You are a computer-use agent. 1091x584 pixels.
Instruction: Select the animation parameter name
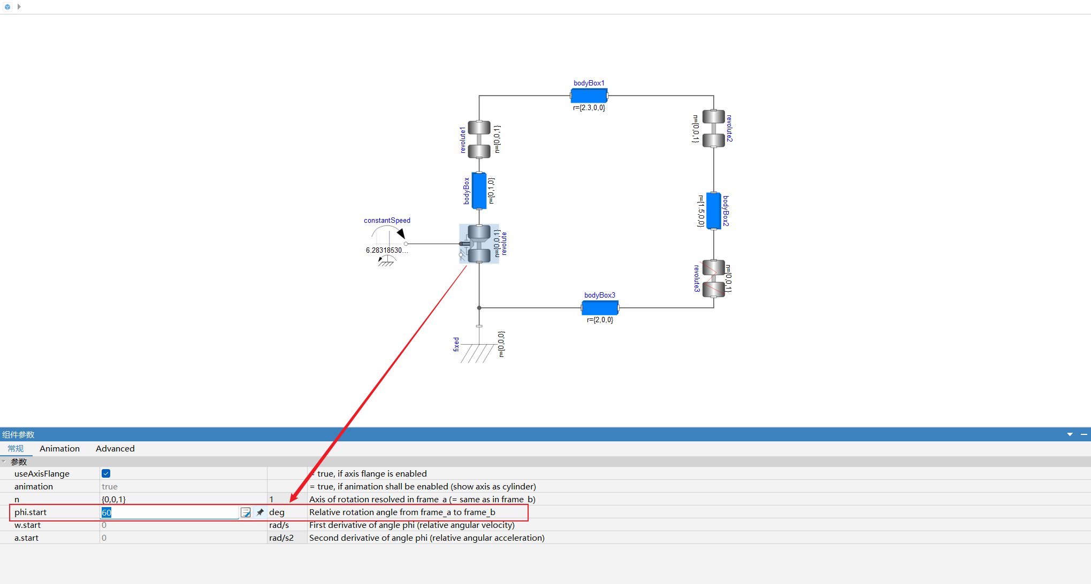pyautogui.click(x=34, y=487)
